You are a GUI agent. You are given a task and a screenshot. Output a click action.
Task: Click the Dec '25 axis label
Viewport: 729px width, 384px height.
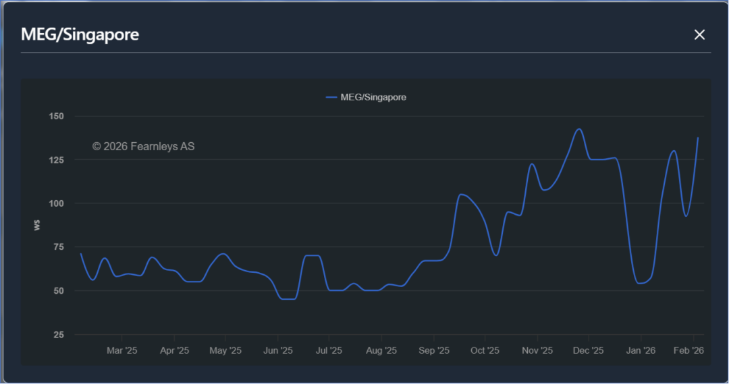(588, 350)
